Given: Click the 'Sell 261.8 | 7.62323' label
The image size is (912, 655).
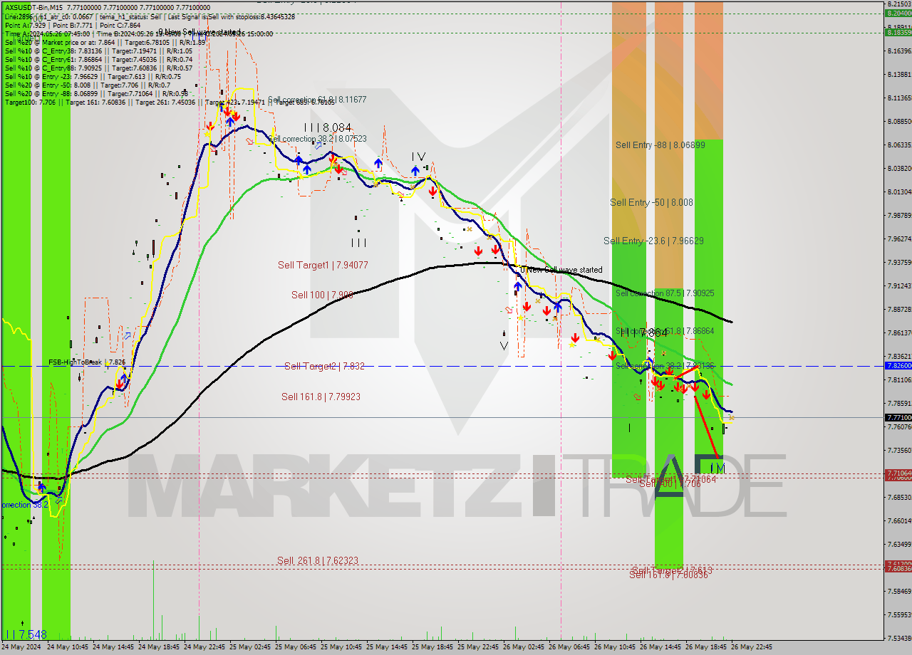Looking at the screenshot, I should (318, 561).
